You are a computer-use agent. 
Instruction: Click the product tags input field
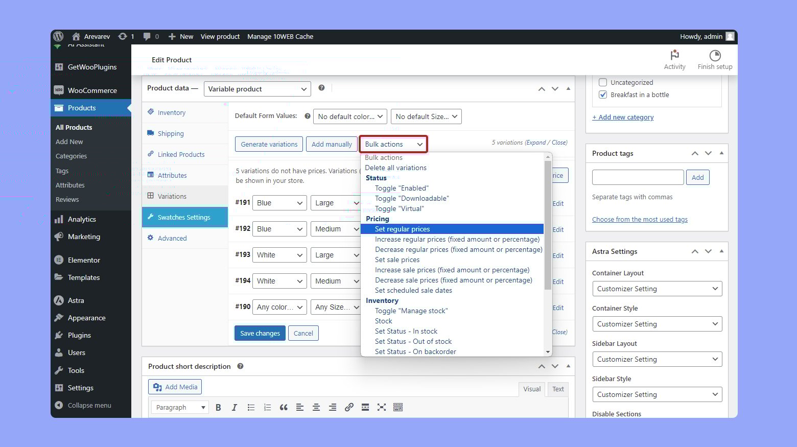tap(638, 177)
